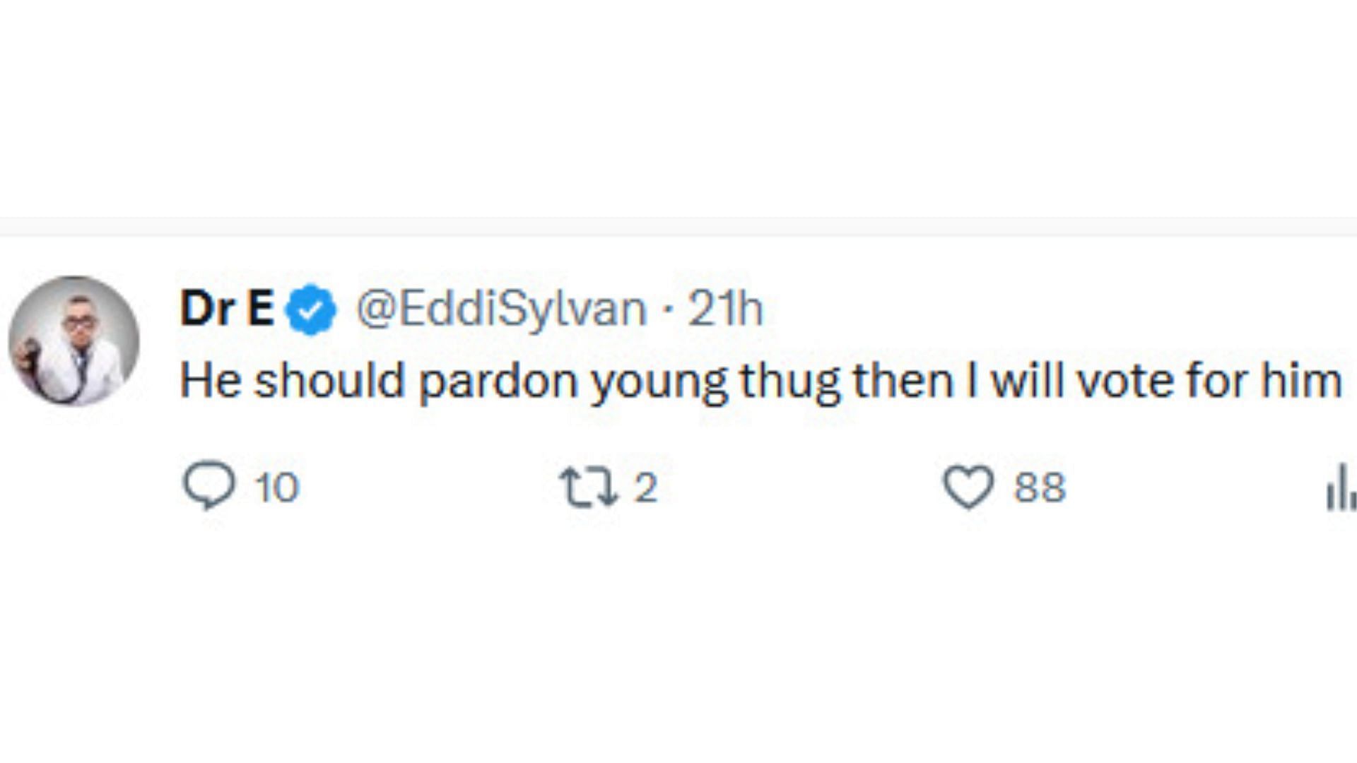The height and width of the screenshot is (763, 1357).
Task: Open the tweet permalink via 21h timestamp
Action: click(726, 309)
